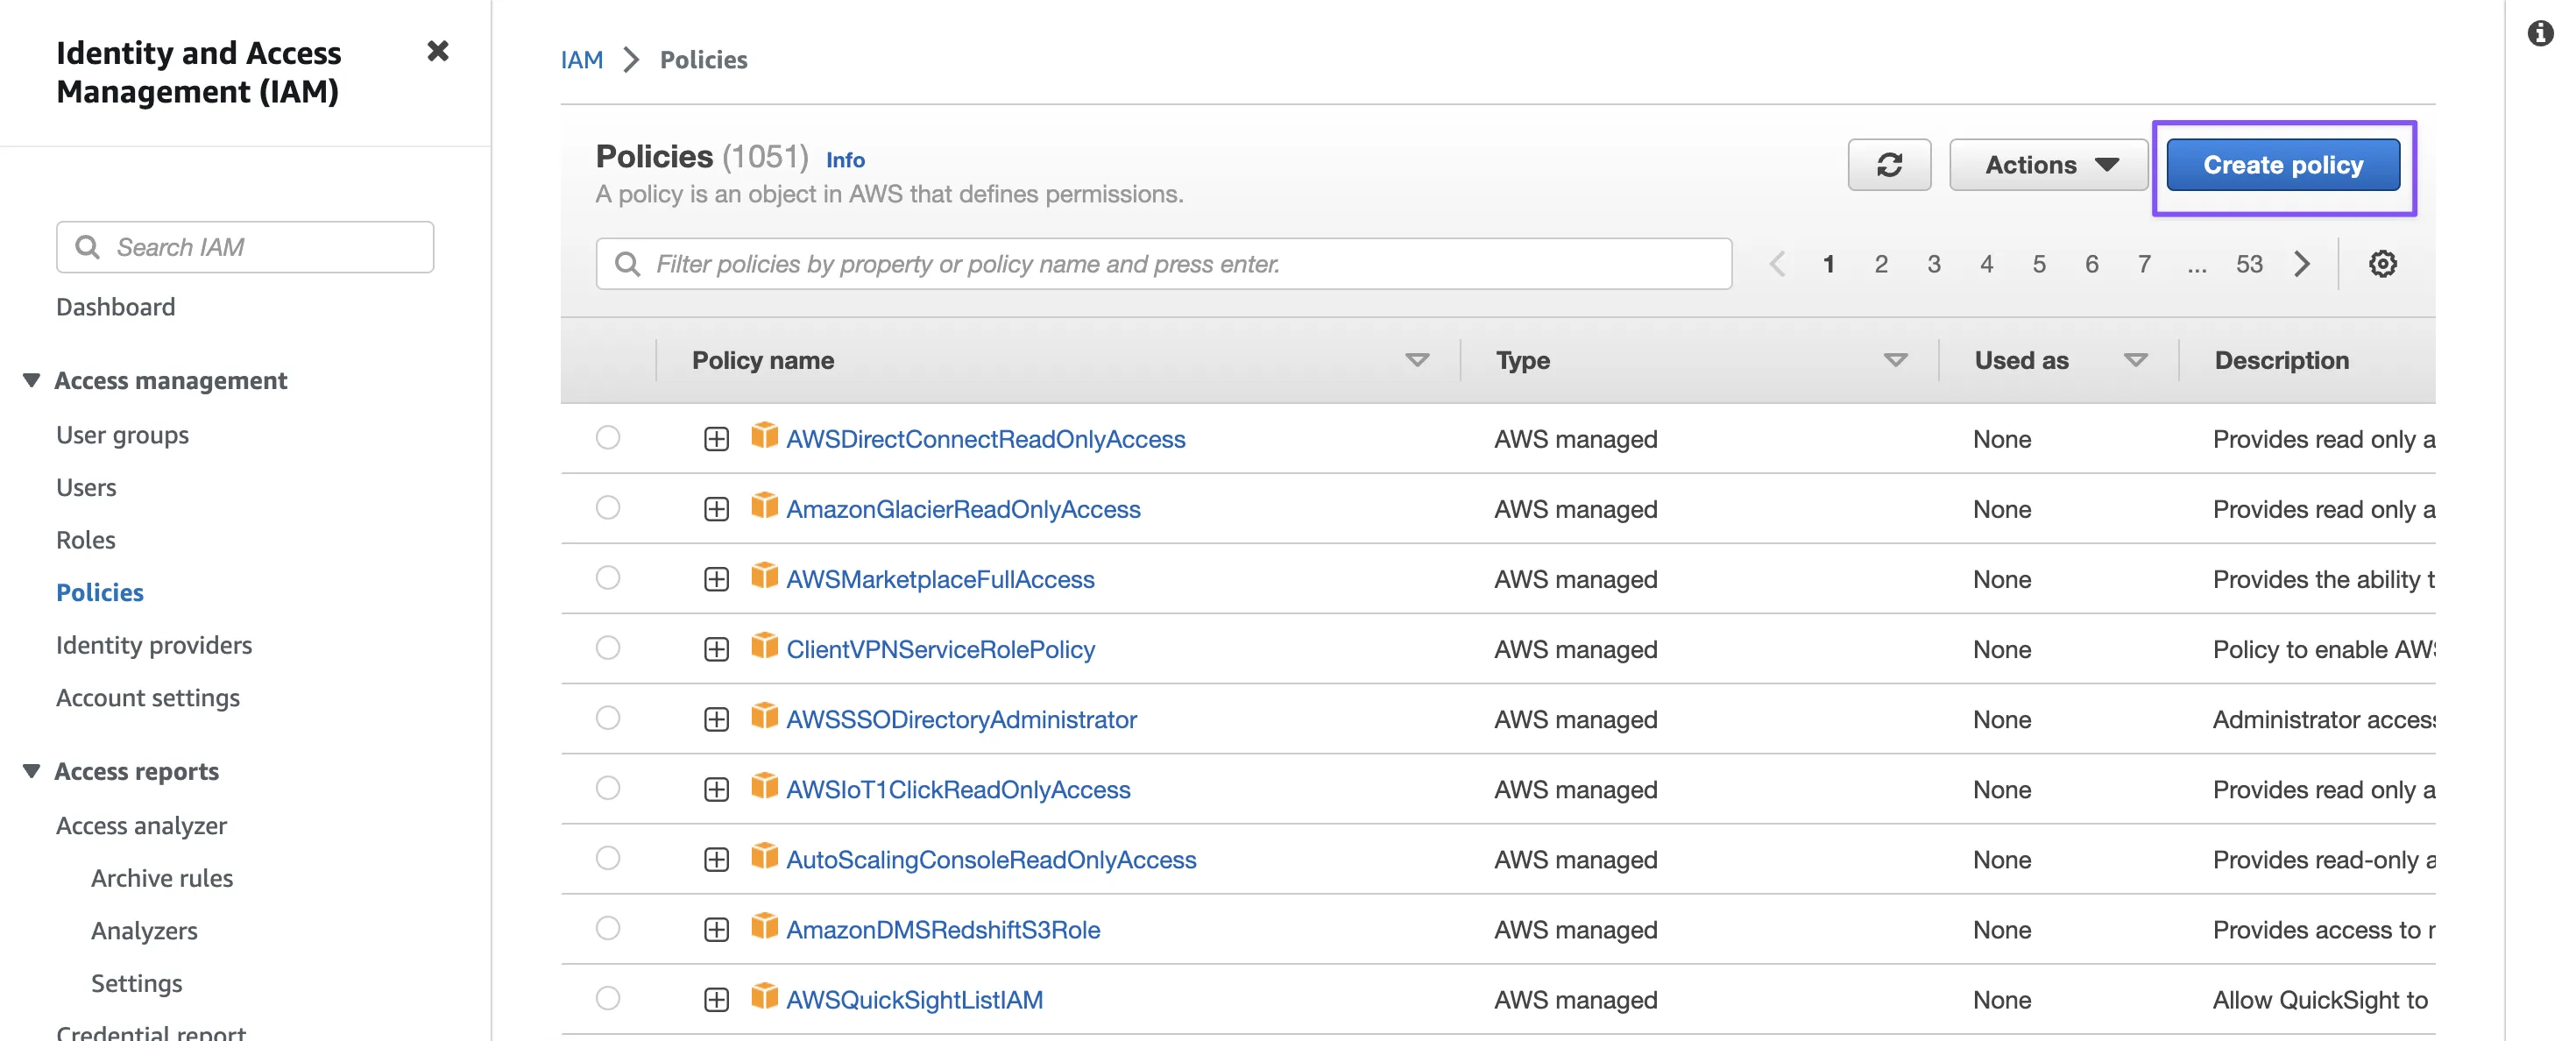Expand AmazonGlacierReadOnlyAccess policy details

coord(716,509)
